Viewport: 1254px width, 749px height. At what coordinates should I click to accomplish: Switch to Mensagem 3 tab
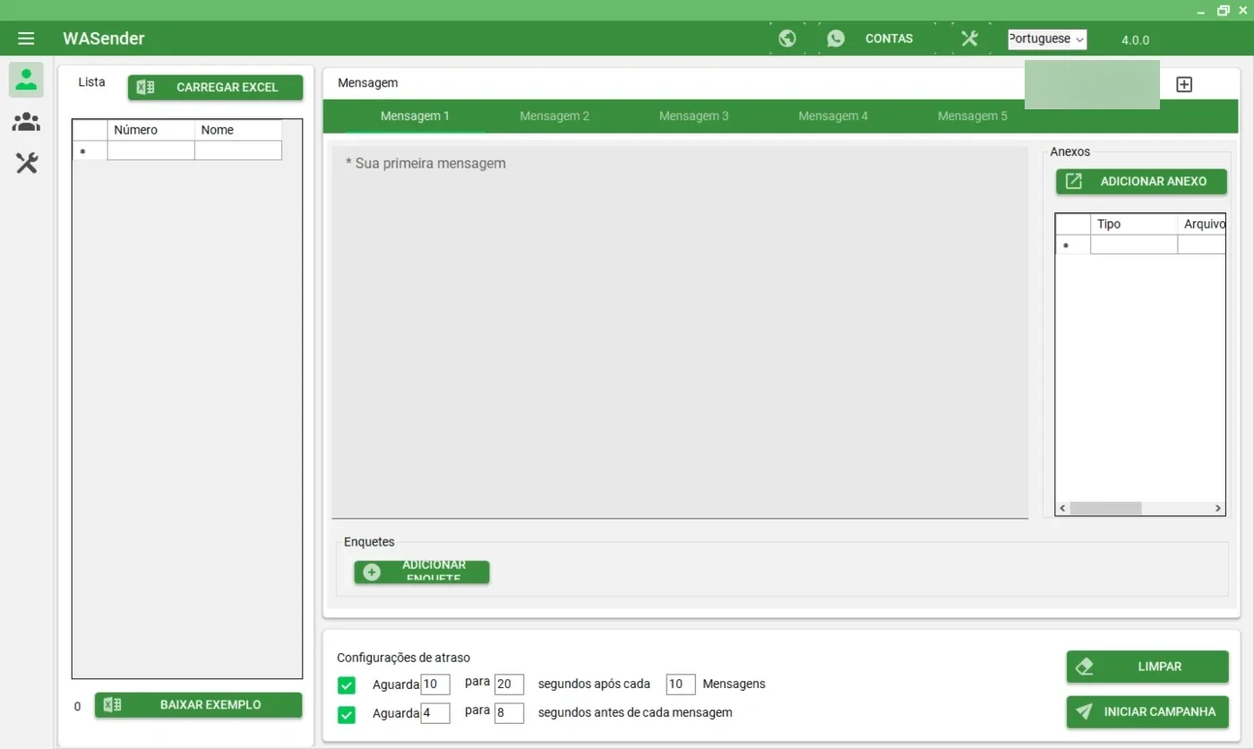tap(694, 116)
